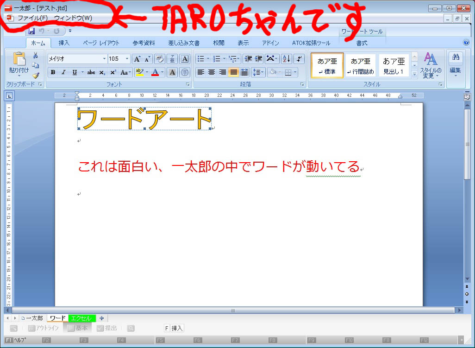
Task: Set Justify paragraph alignment
Action: tap(233, 72)
